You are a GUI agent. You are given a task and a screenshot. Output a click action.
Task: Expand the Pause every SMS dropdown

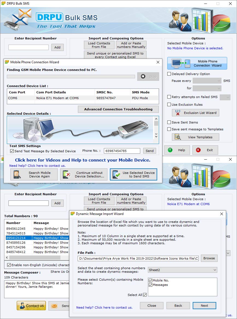coord(207,81)
